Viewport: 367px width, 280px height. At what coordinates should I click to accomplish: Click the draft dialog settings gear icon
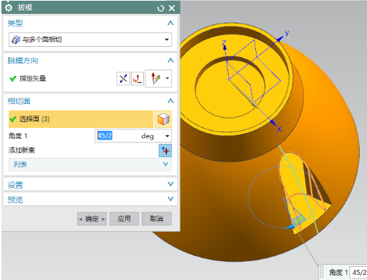(x=9, y=8)
